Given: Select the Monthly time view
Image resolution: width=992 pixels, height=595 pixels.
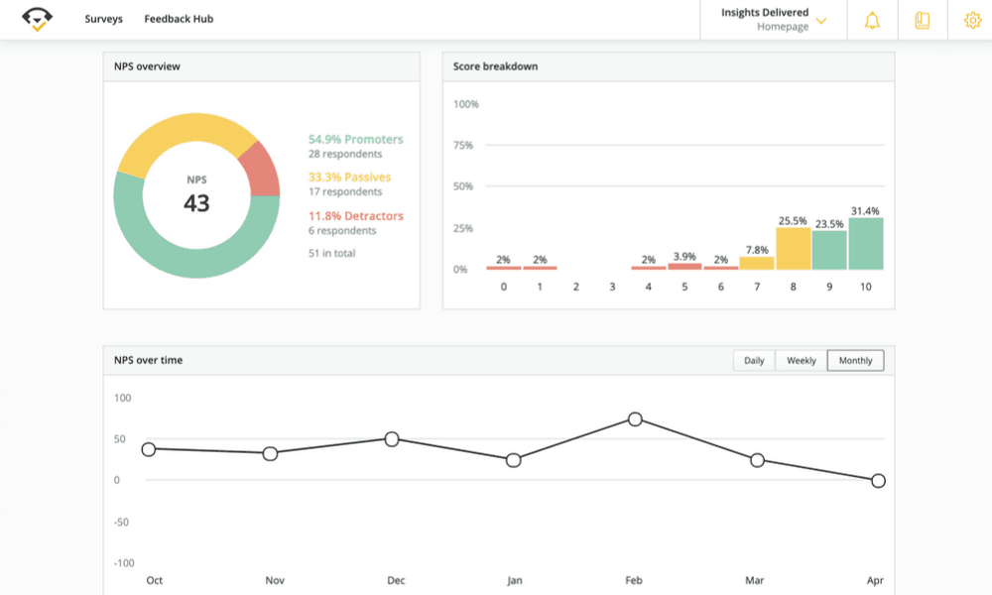Looking at the screenshot, I should (855, 361).
